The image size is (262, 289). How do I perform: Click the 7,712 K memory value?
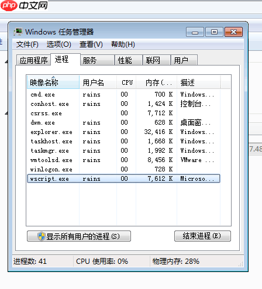click(160, 113)
